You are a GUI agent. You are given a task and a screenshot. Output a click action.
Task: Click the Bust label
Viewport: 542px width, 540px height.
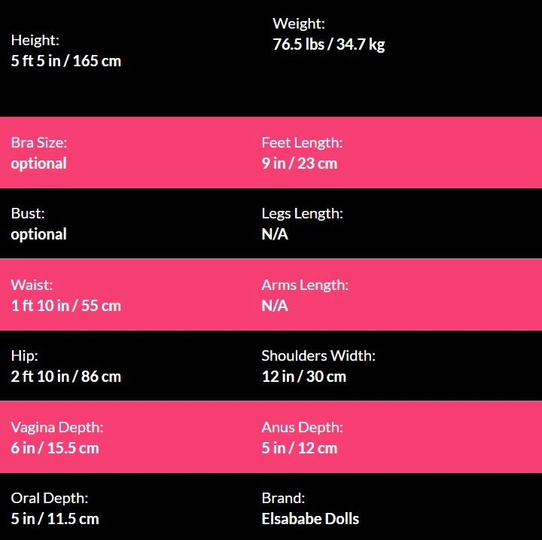28,213
